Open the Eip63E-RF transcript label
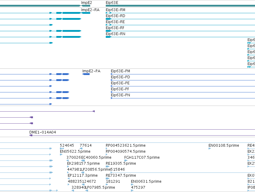 (x=115, y=28)
